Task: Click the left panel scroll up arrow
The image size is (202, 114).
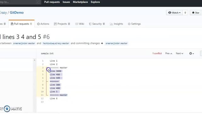Action: coord(34,60)
